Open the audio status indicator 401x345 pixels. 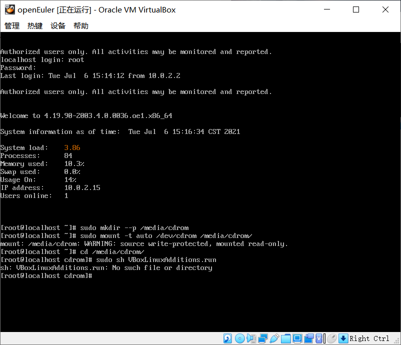point(251,338)
